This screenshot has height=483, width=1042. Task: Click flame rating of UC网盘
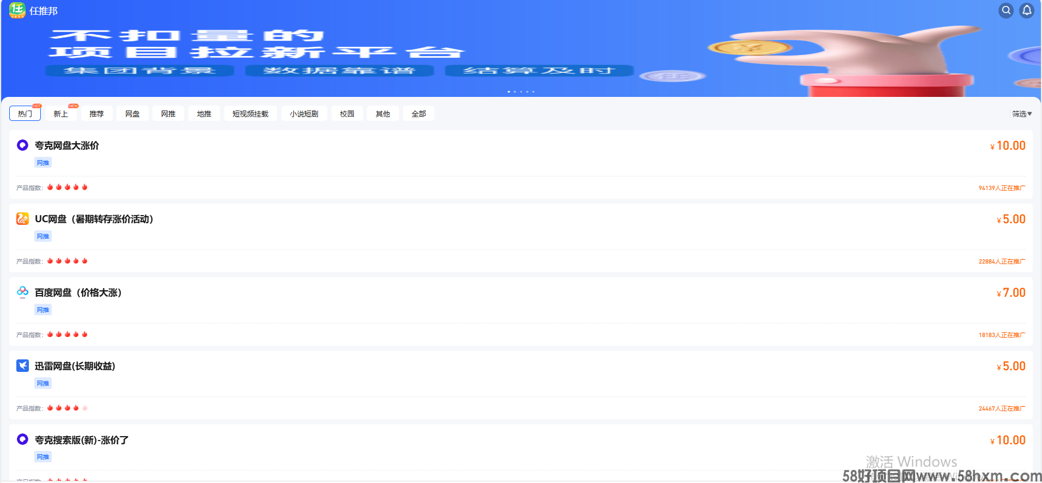pyautogui.click(x=68, y=261)
